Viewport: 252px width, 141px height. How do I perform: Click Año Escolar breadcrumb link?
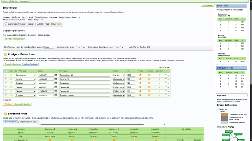point(13,1)
